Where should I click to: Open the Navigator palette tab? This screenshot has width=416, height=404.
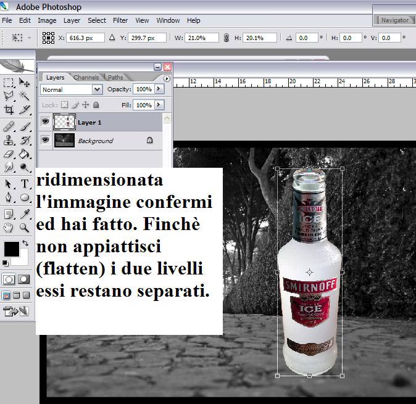[x=395, y=20]
